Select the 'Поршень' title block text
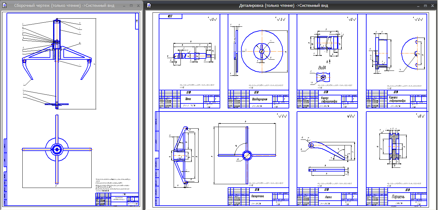Viewport: 438px width, 210px height. pyautogui.click(x=398, y=197)
